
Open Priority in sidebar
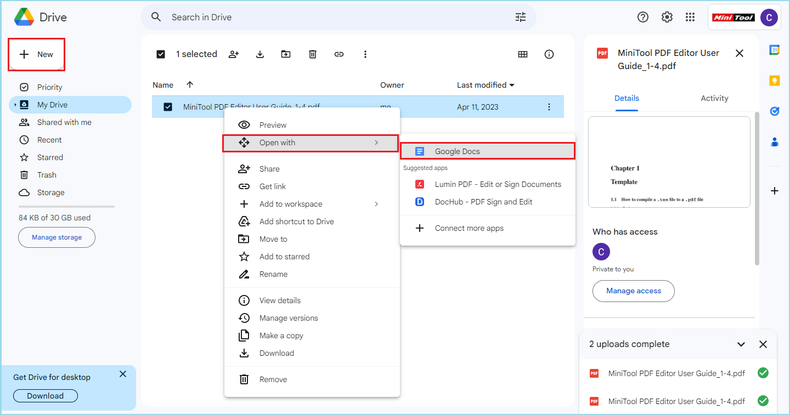tap(70, 87)
